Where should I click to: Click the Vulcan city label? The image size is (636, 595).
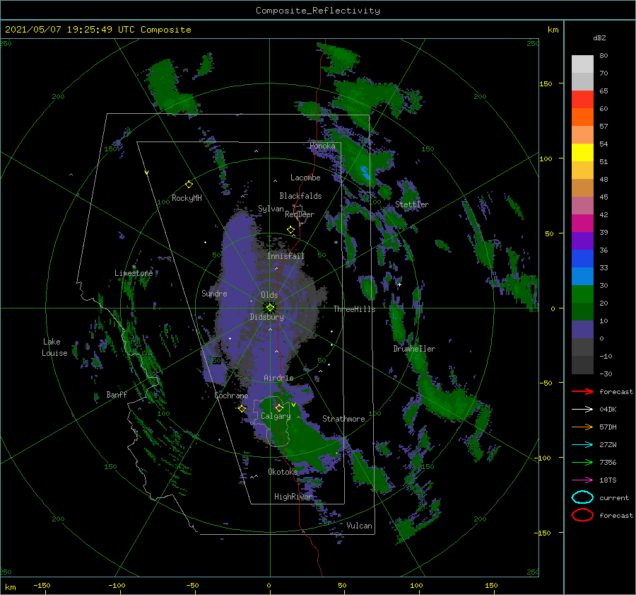(359, 526)
